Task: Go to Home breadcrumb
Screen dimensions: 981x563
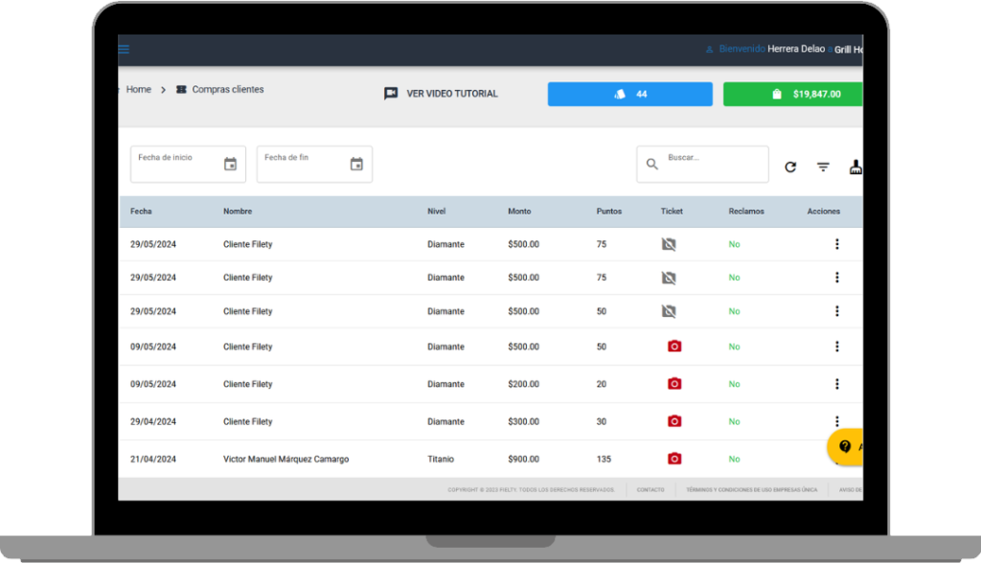Action: pyautogui.click(x=139, y=90)
